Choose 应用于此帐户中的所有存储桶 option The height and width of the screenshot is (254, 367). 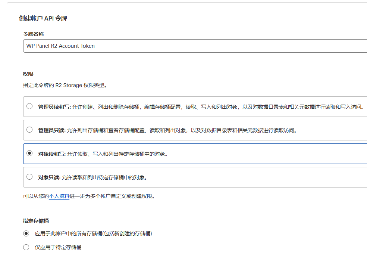(26, 233)
